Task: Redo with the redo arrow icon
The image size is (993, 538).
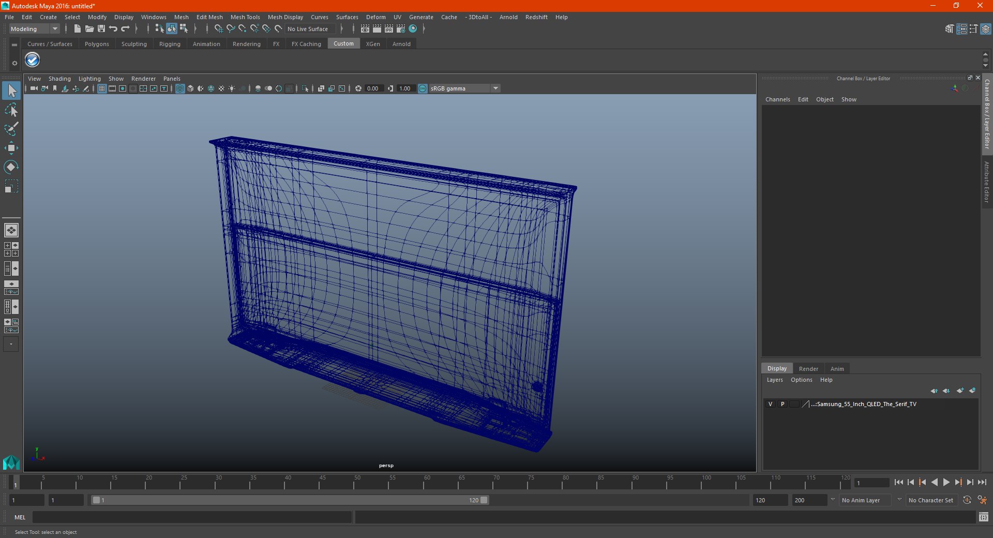Action: [x=125, y=29]
